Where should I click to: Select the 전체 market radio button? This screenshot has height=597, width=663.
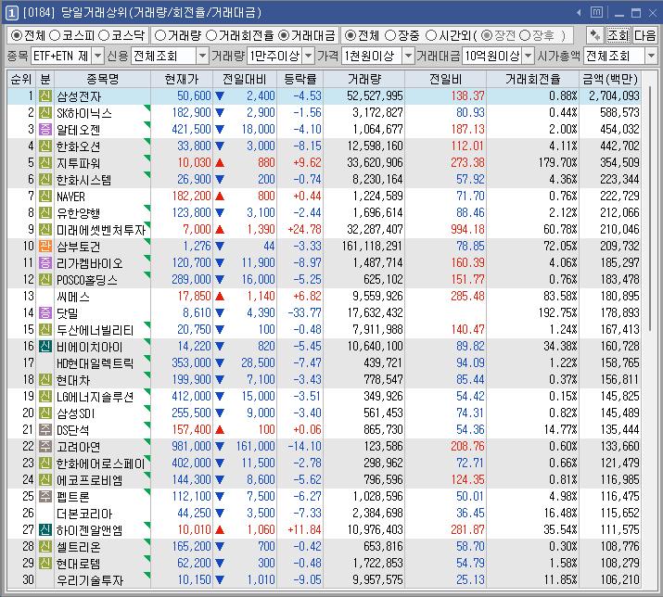pos(17,35)
